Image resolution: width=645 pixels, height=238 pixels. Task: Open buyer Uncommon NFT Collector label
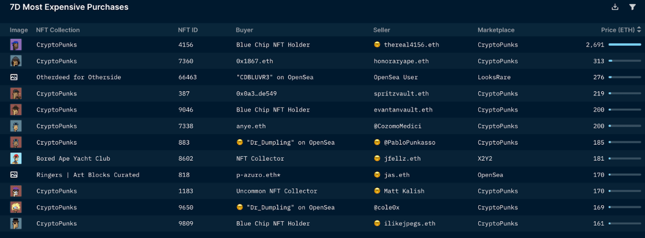point(277,191)
